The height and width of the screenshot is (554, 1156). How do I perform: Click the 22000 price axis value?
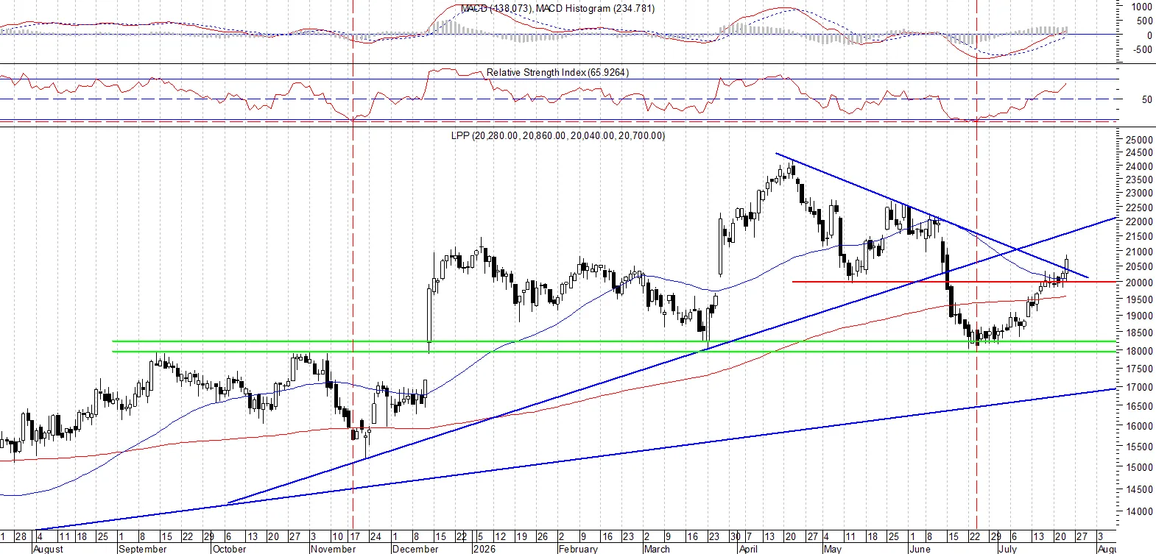[x=1139, y=221]
